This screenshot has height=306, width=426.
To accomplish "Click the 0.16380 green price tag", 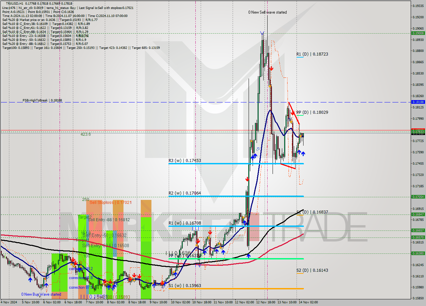I will (x=418, y=253).
